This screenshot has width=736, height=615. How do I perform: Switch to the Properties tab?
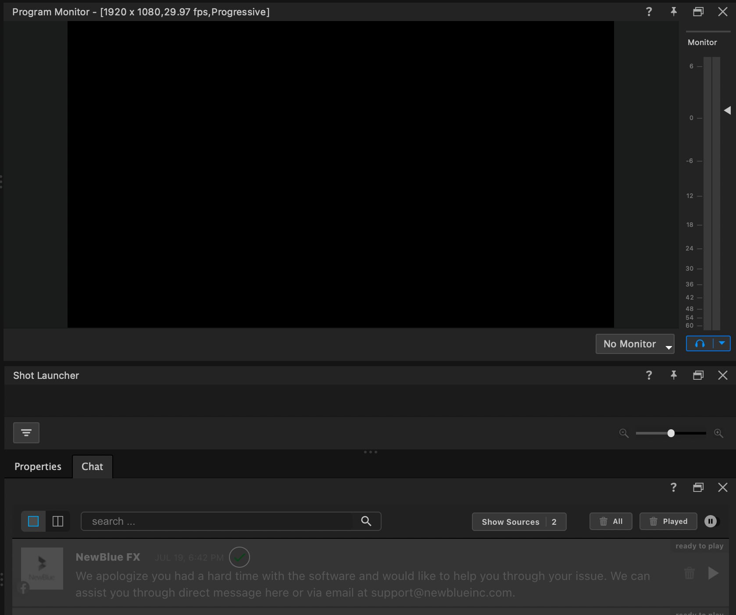(x=38, y=467)
